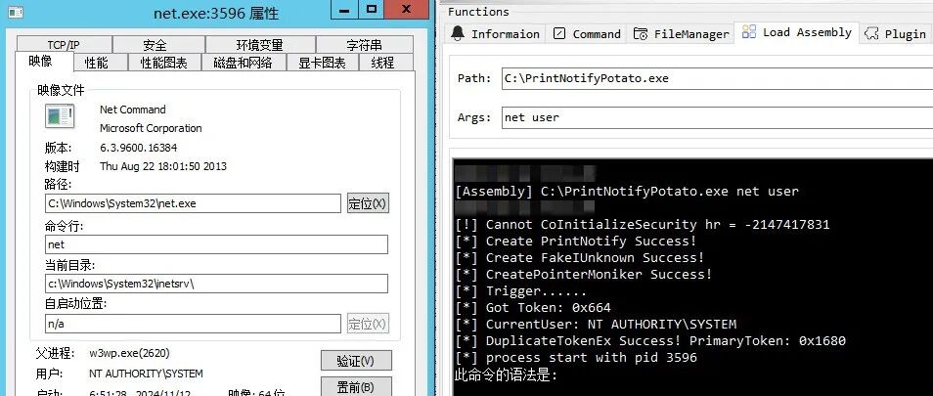933x396 pixels.
Task: Click the FileManager tab folder icon
Action: 641,34
